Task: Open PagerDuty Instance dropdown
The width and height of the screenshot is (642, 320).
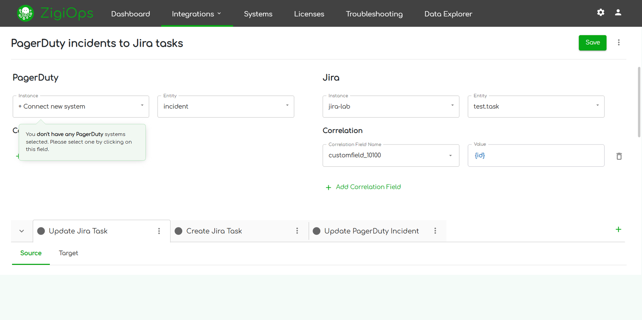Action: [81, 106]
